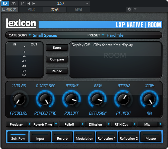The height and width of the screenshot is (149, 168).
Task: Click the 11.00 MS predelay value
Action: click(19, 86)
